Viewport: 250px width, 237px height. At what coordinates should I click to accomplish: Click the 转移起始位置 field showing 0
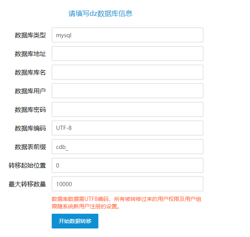point(128,165)
